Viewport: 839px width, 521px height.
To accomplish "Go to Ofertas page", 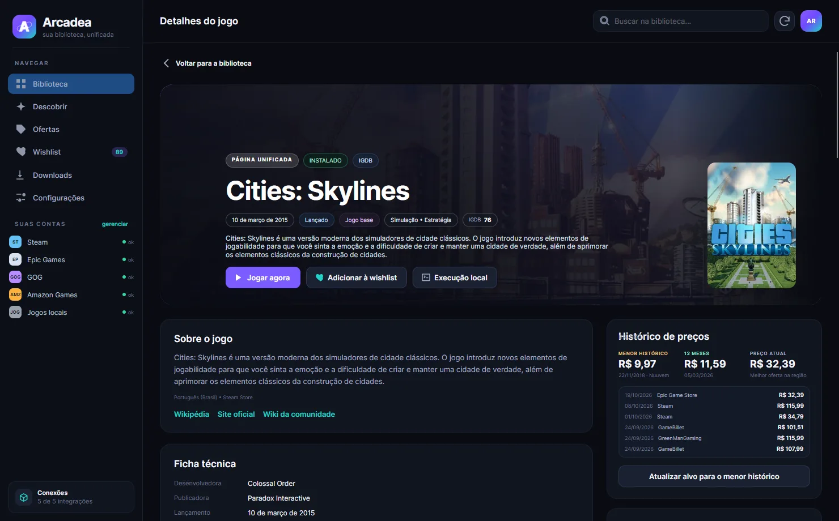I will pyautogui.click(x=71, y=129).
